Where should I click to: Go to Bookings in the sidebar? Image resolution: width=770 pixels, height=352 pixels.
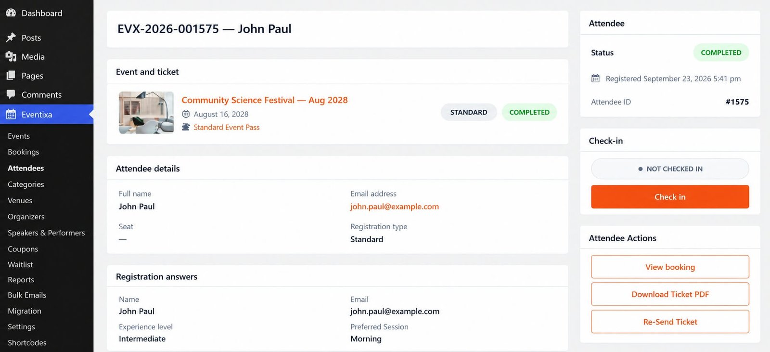click(x=24, y=152)
